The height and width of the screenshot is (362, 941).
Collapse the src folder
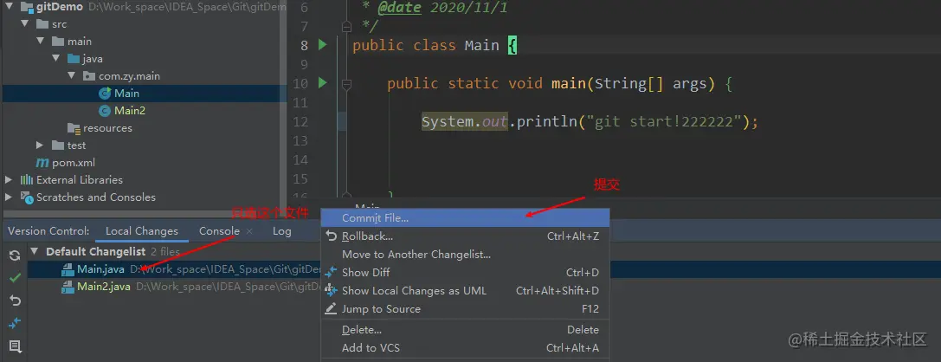24,24
